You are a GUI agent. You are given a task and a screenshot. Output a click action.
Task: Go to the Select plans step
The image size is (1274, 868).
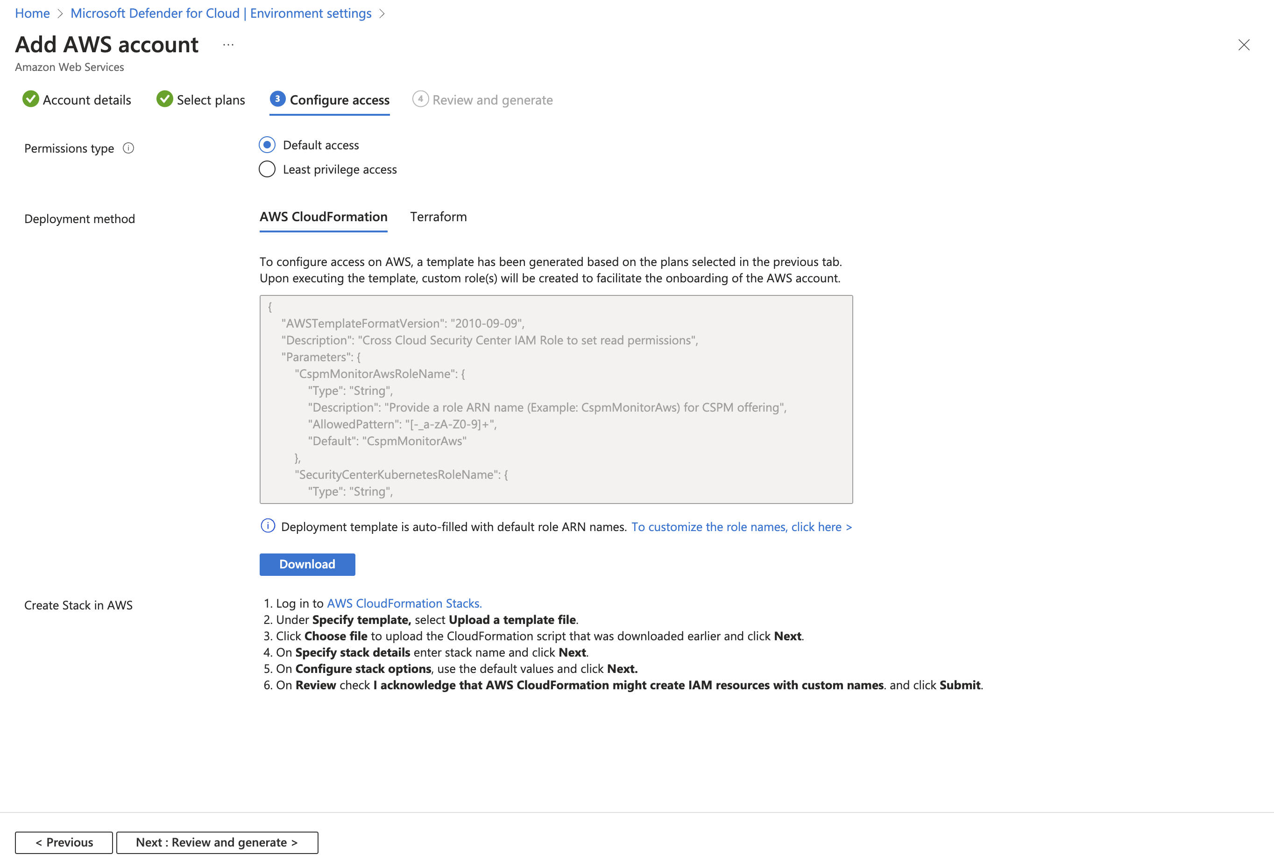211,99
